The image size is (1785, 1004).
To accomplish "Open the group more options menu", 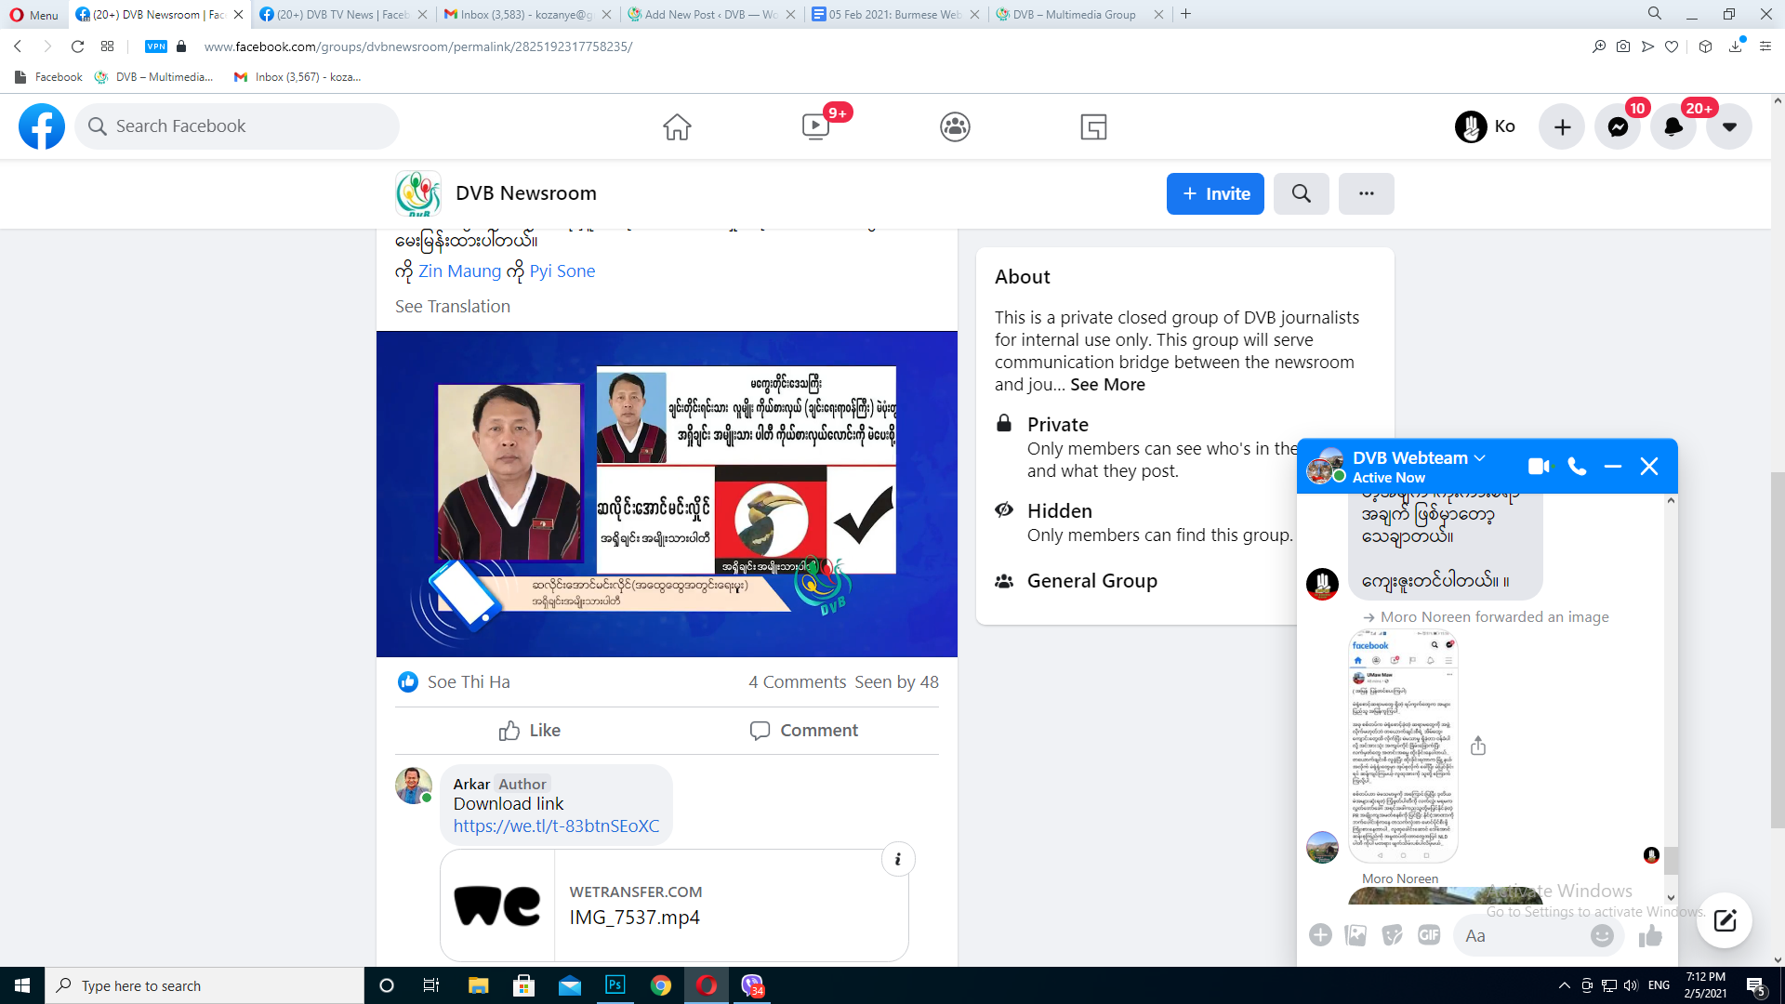I will [1367, 193].
